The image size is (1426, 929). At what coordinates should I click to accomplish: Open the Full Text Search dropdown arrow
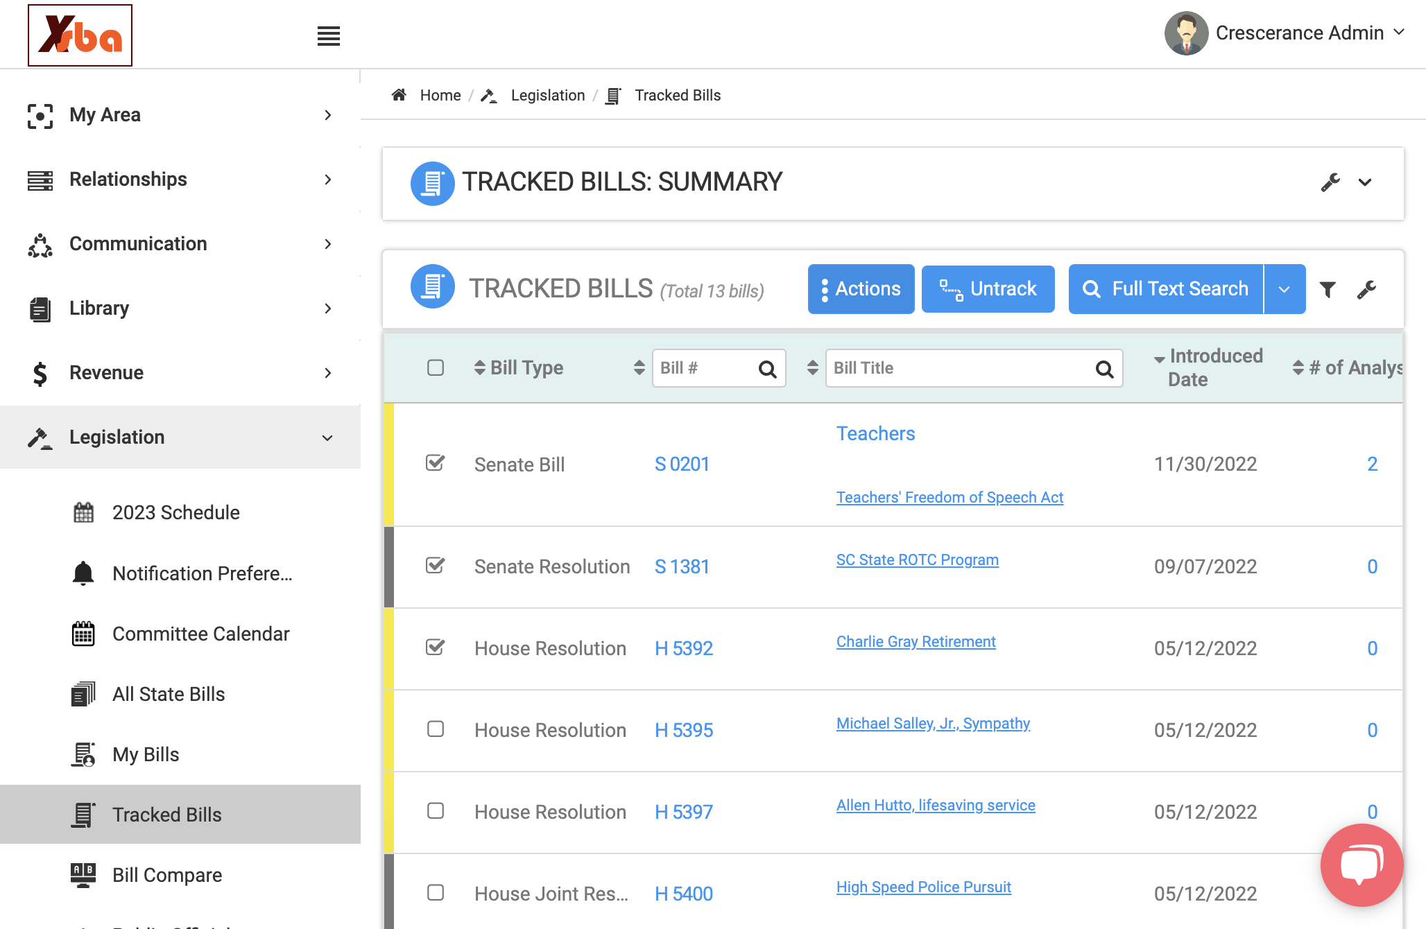(x=1285, y=289)
